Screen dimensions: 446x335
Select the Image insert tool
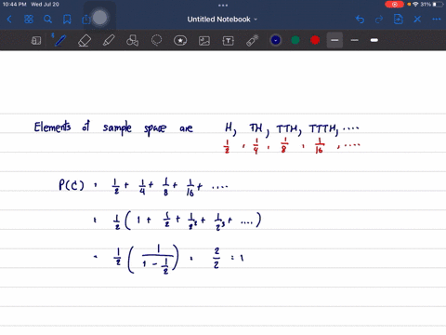point(204,41)
